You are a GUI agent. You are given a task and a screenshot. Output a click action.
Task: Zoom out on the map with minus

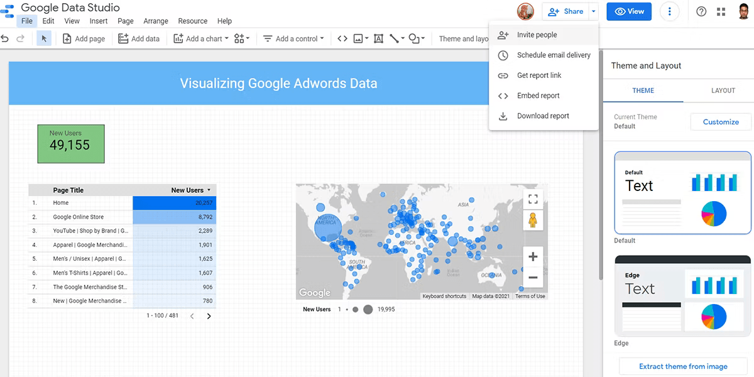533,277
